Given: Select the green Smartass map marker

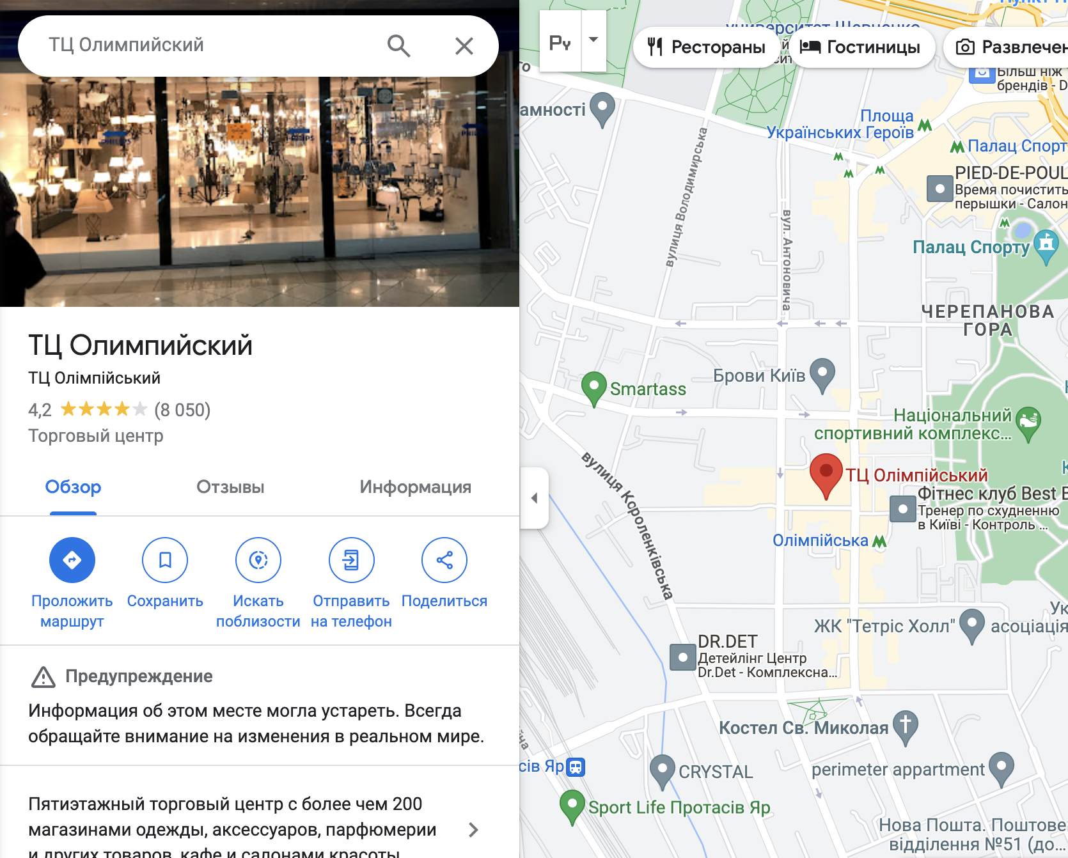Looking at the screenshot, I should click(593, 389).
